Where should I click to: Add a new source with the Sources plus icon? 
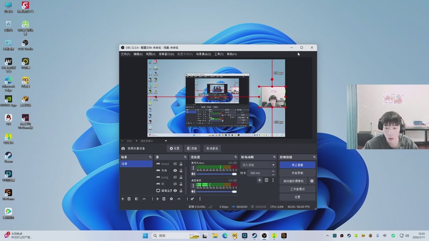157,199
